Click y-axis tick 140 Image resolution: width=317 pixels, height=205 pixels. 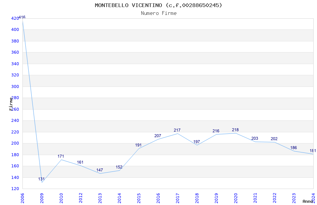pos(15,177)
